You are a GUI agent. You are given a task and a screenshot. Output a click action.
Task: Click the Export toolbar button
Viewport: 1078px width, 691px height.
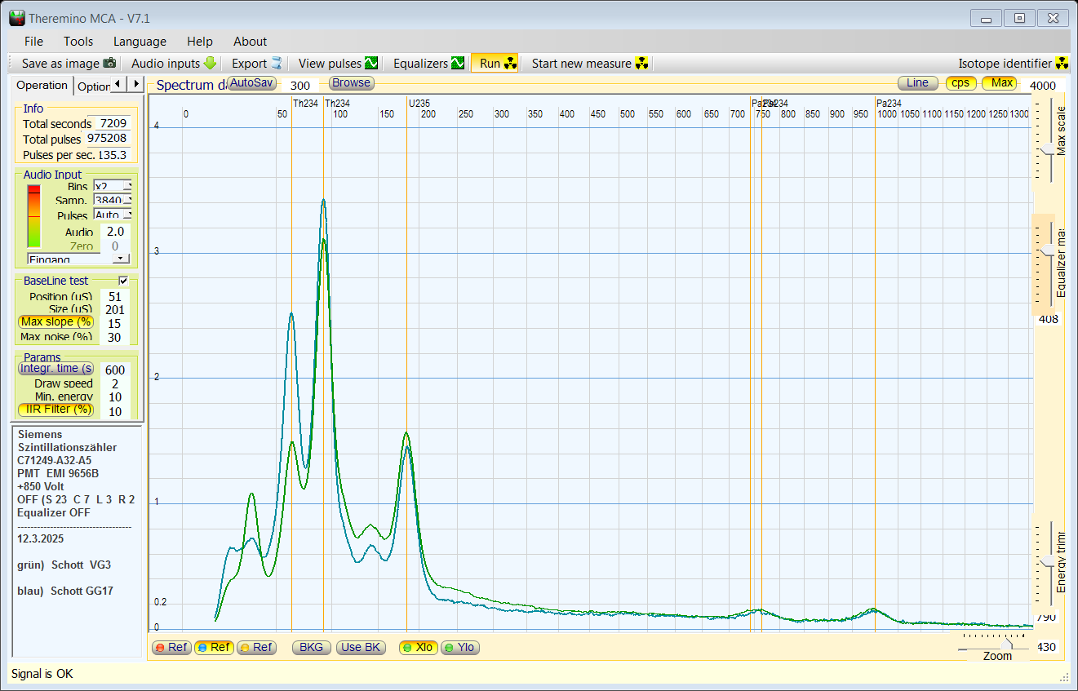pyautogui.click(x=256, y=64)
